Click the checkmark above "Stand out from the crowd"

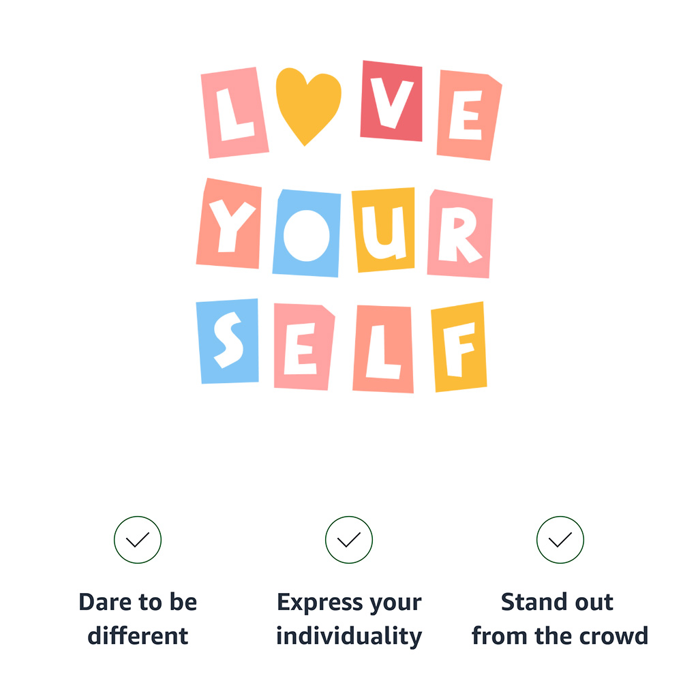coord(560,540)
